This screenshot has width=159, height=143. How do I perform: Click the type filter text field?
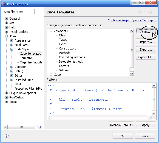(x=19, y=12)
